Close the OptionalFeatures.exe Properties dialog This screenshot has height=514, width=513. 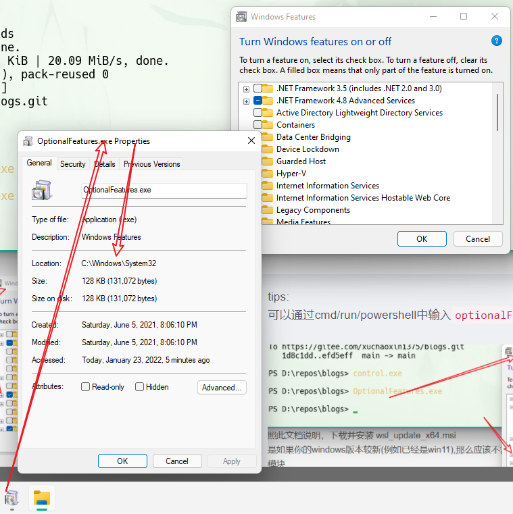tap(251, 140)
